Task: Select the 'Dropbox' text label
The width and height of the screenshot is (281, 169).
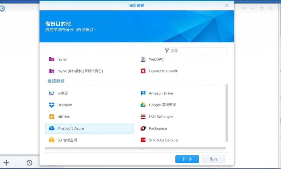Action: (65, 105)
